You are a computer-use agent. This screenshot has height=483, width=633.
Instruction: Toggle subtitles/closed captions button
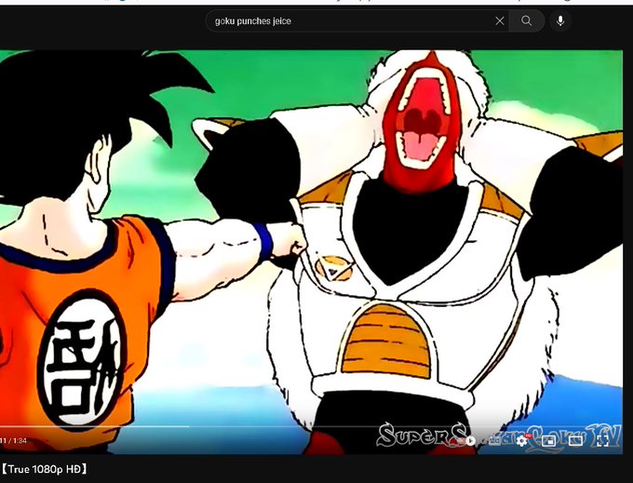tap(495, 440)
